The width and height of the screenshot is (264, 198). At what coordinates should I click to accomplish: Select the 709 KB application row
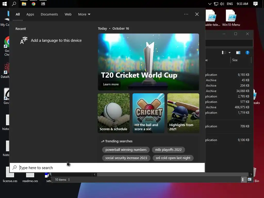228,126
